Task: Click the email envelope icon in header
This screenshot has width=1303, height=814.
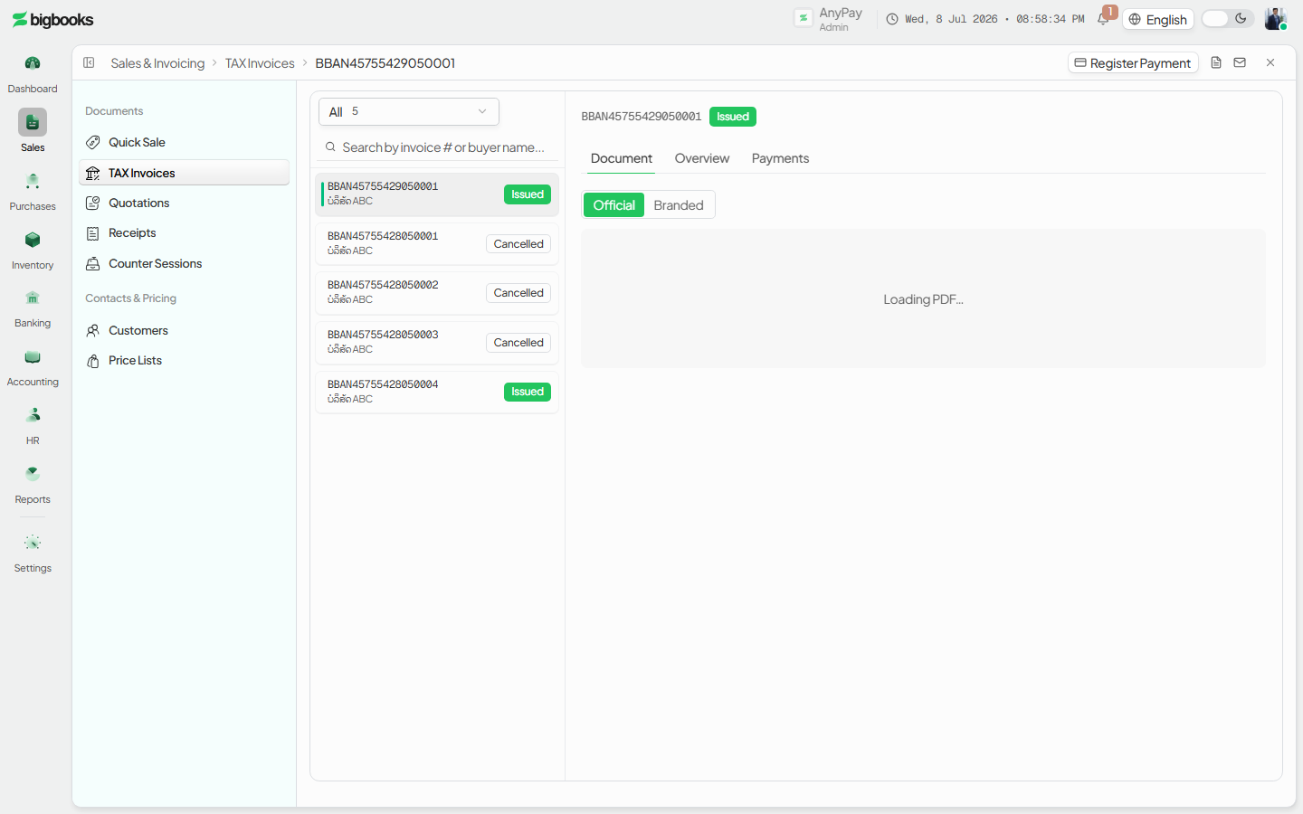Action: (1240, 62)
